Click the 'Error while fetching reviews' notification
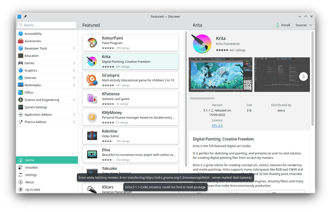 click(x=165, y=178)
